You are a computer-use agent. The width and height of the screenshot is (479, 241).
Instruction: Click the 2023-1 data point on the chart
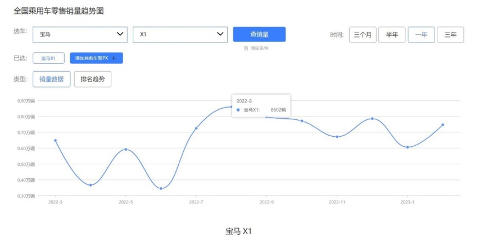point(408,147)
